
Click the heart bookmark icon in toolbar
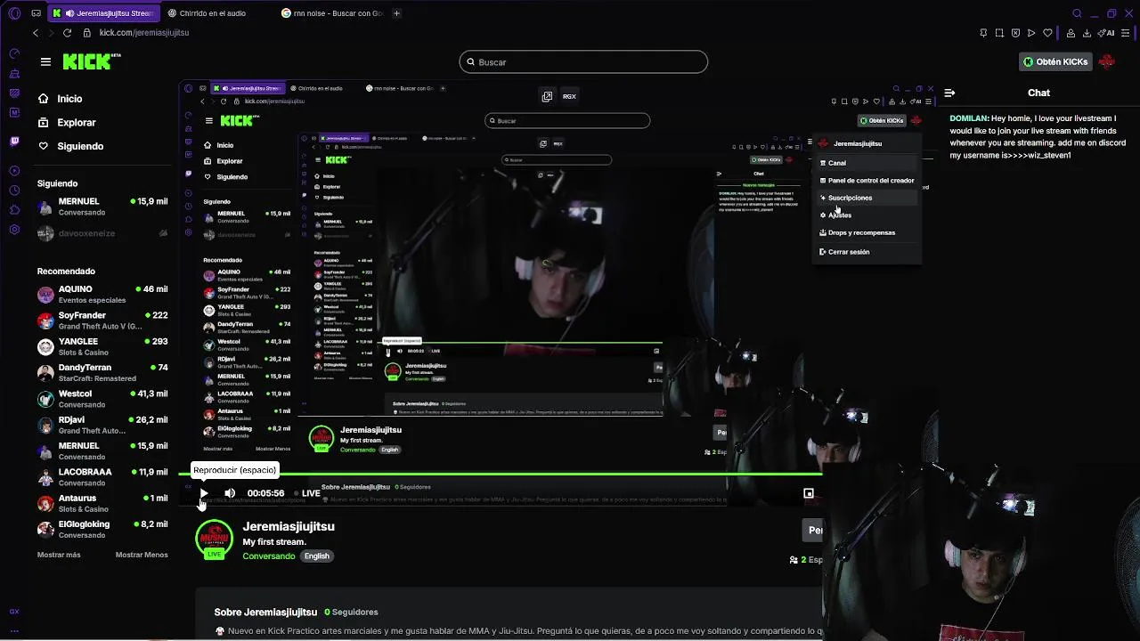(1047, 33)
